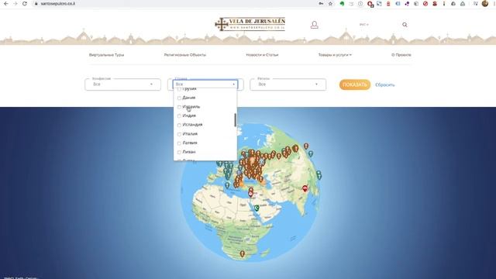
Task: Open the Конфессия dropdown
Action: coord(122,84)
